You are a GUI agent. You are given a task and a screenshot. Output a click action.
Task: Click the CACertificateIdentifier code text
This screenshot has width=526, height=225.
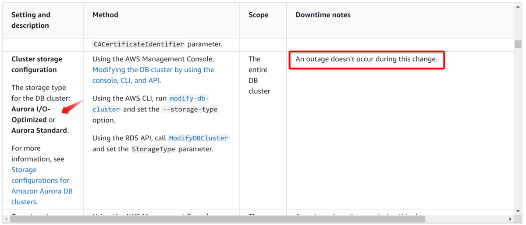139,44
